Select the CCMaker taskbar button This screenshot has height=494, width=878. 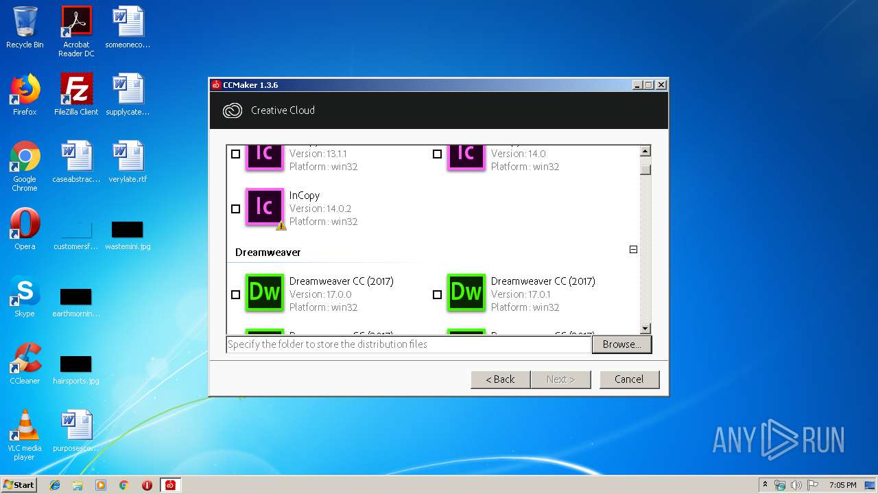click(x=170, y=485)
